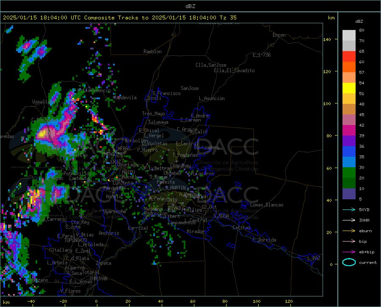Select the Tres_Mayo label on the map
This screenshot has width=381, height=307.
(x=153, y=114)
